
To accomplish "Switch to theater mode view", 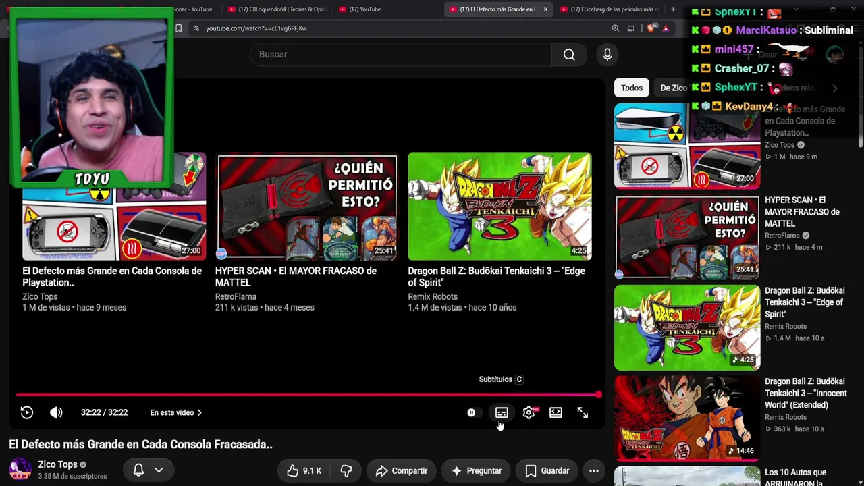I will click(556, 412).
